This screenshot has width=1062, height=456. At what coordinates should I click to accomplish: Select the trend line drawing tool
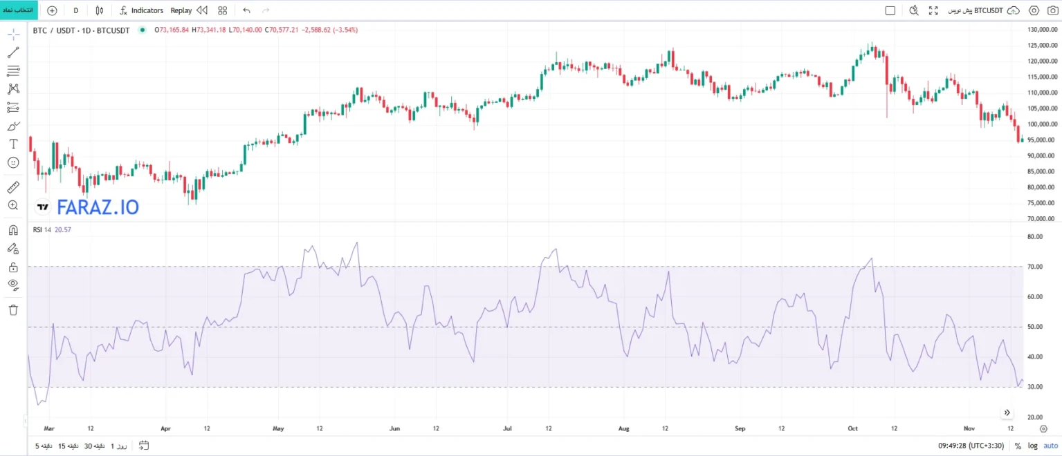coord(13,51)
